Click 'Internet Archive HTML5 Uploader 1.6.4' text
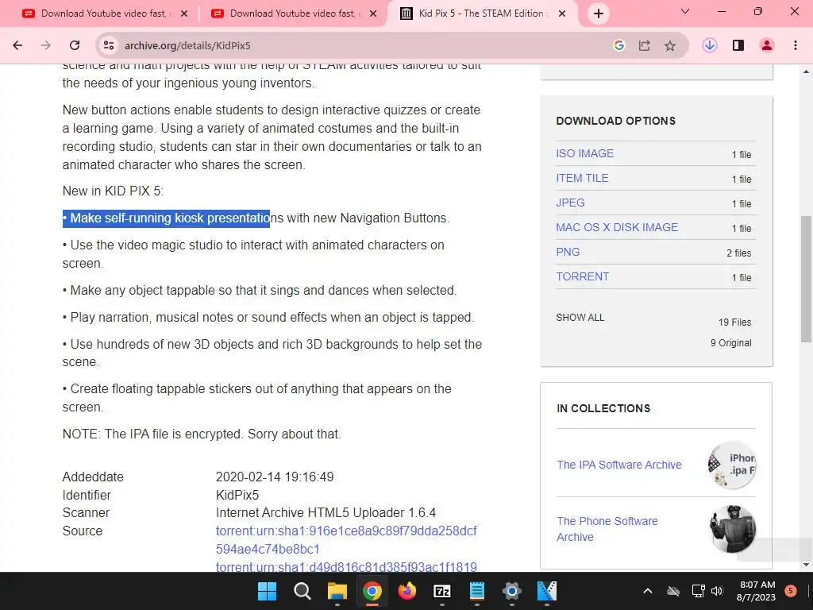The image size is (813, 610). click(x=326, y=512)
